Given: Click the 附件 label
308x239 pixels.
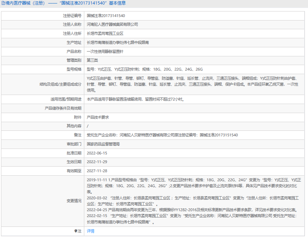Looking at the screenshot, I should click(x=78, y=117).
